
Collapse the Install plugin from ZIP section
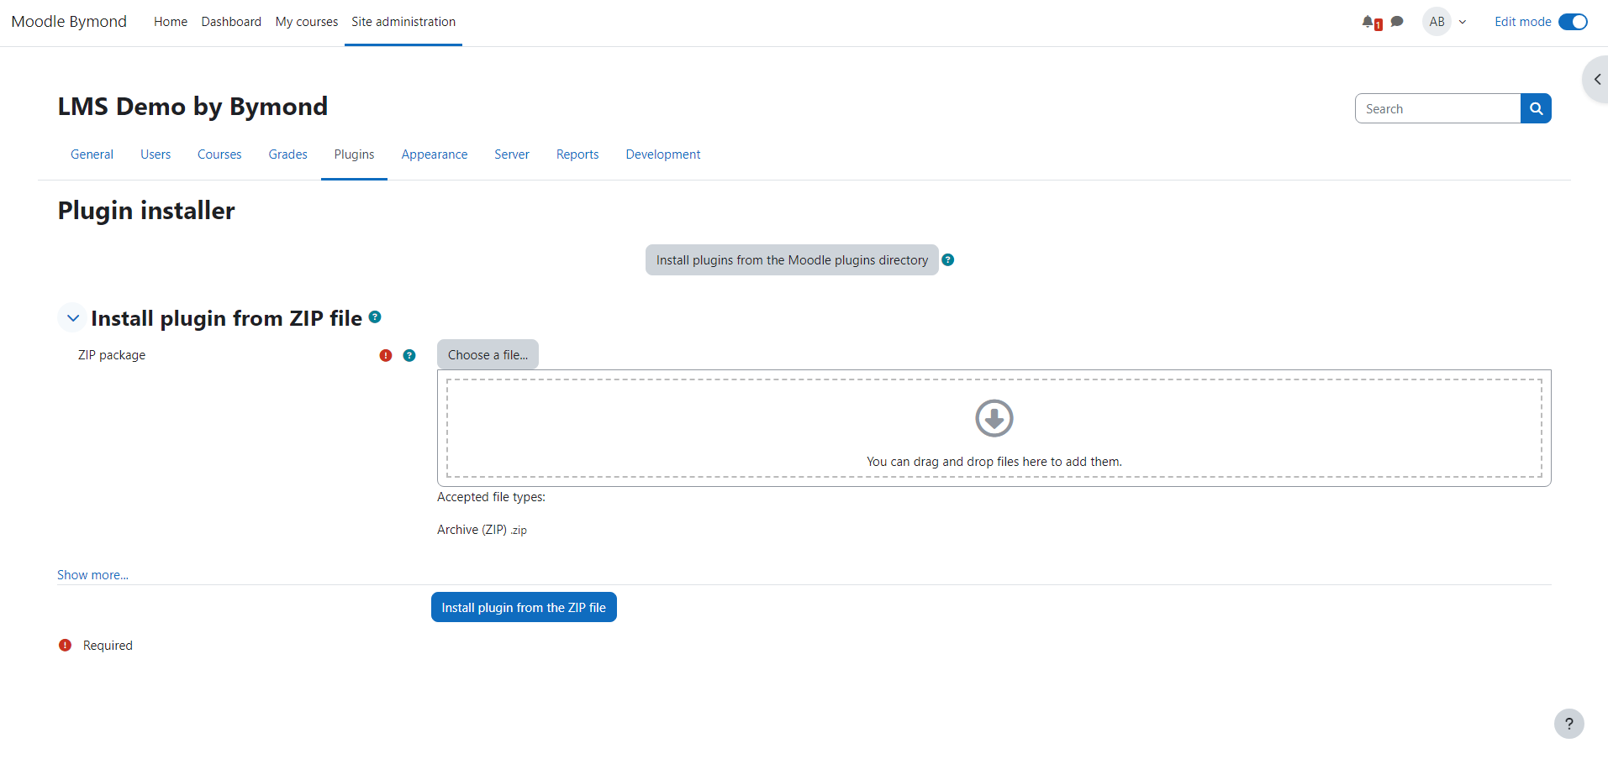click(72, 318)
